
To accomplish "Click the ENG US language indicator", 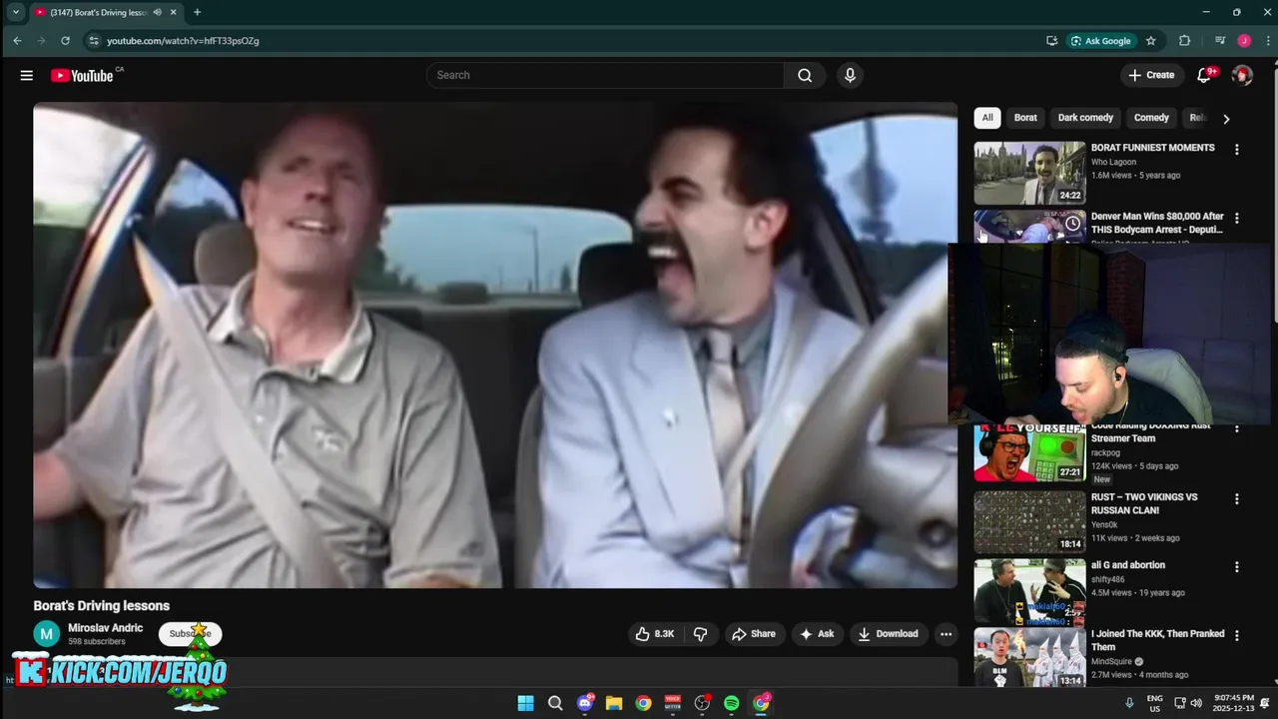I will [x=1155, y=703].
